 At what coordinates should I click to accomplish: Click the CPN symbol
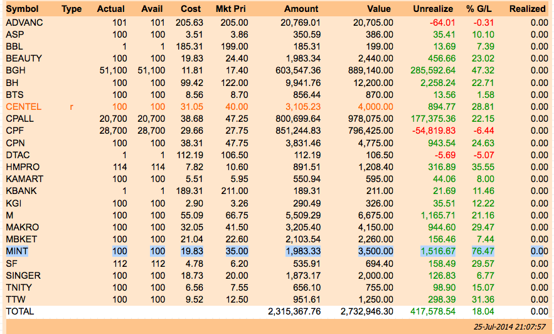pos(15,143)
